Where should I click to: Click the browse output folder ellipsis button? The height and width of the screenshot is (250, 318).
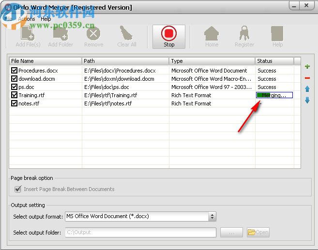(231, 232)
